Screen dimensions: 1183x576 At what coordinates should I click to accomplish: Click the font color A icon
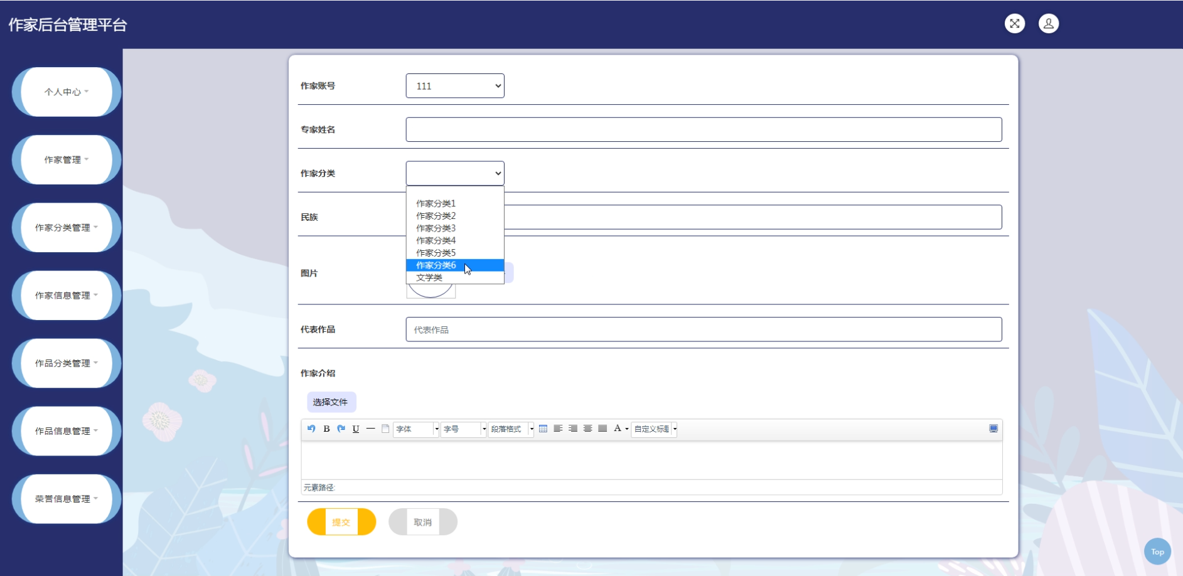point(618,429)
